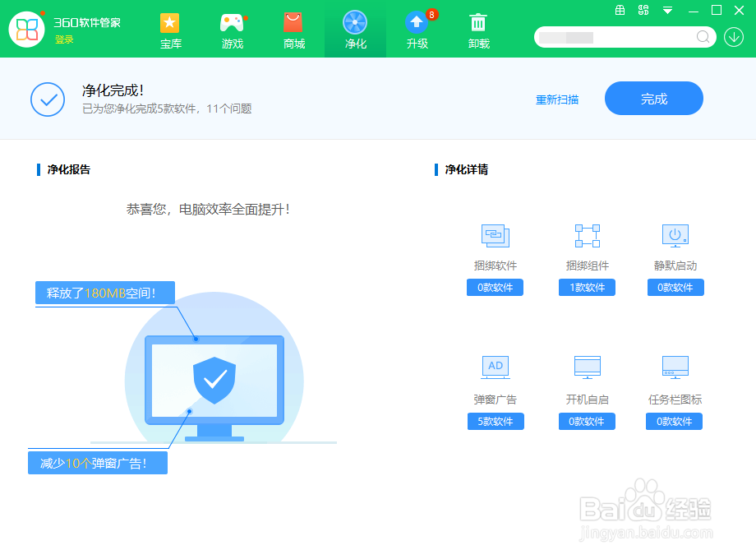This screenshot has height=559, width=756.
Task: Select the Silent Startup (静默启动) icon
Action: pos(675,236)
